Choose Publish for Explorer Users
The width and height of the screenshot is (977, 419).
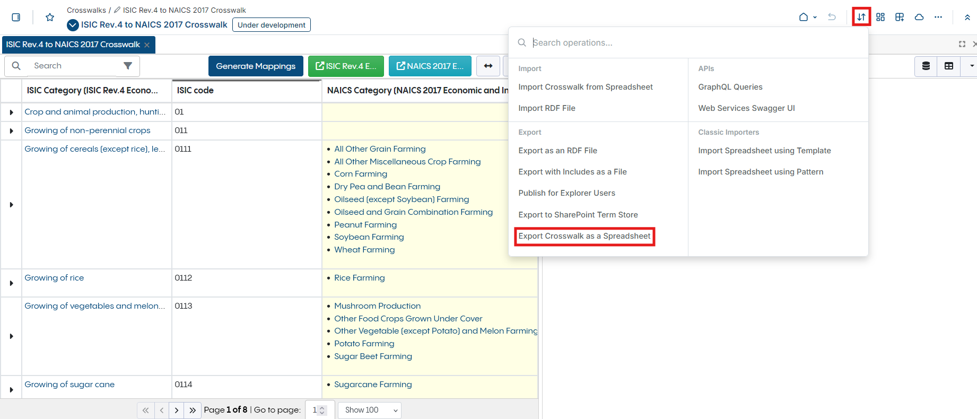tap(567, 193)
